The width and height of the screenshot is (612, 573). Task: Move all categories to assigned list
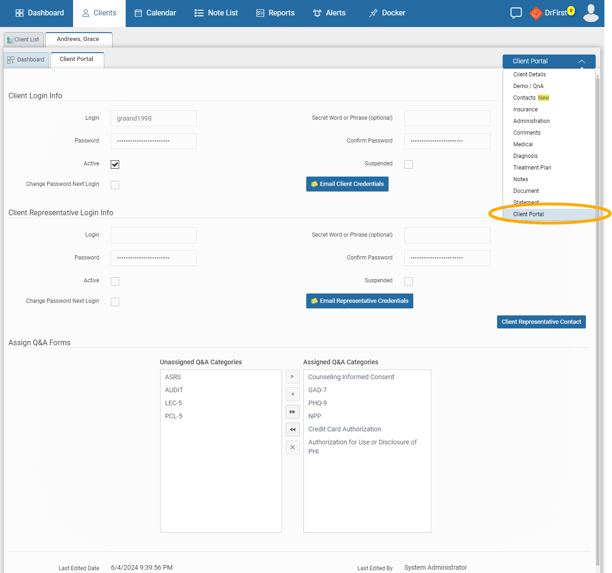point(292,412)
